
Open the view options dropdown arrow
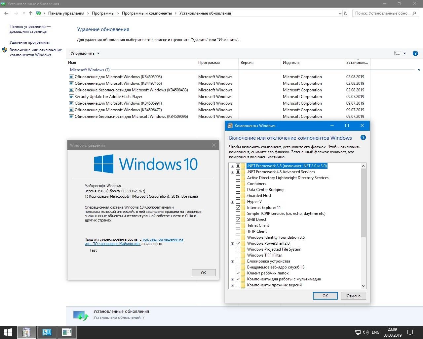point(404,53)
